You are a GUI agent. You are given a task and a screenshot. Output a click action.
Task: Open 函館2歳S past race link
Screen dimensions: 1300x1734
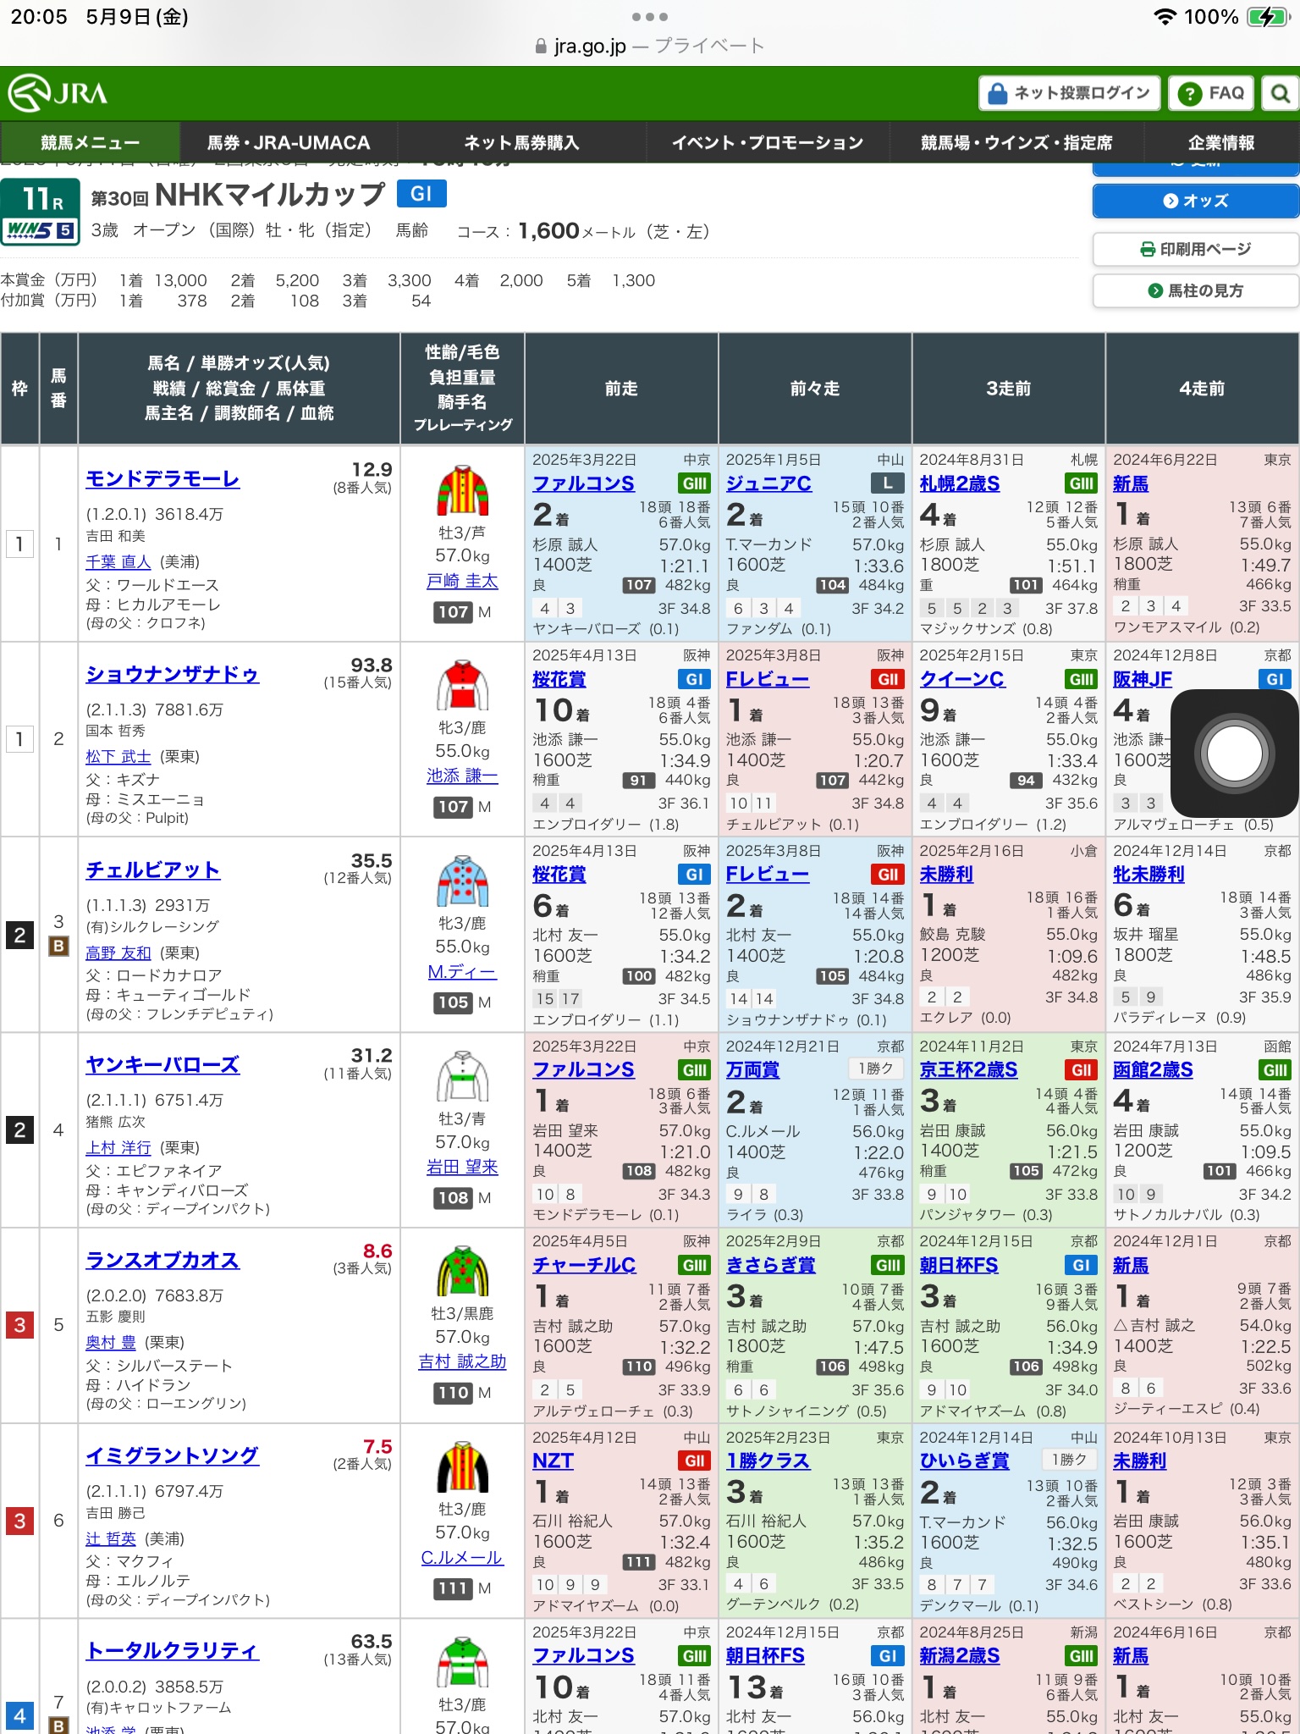[x=1153, y=1070]
